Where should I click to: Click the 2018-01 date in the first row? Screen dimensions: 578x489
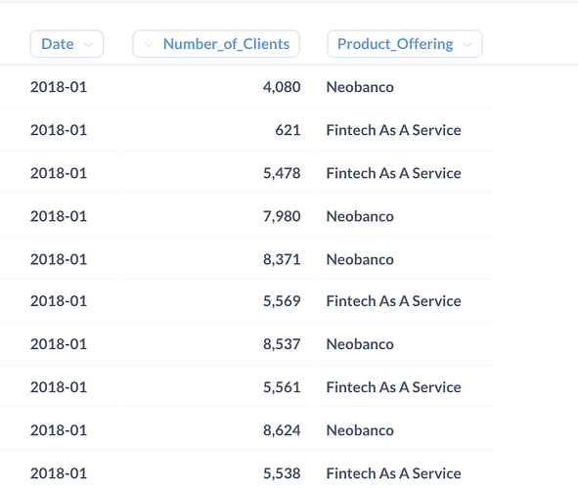point(59,87)
